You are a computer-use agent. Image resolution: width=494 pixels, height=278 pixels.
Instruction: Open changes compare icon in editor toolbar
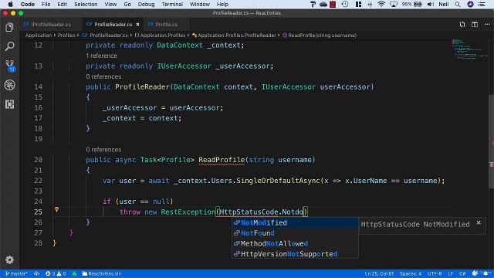coord(462,24)
